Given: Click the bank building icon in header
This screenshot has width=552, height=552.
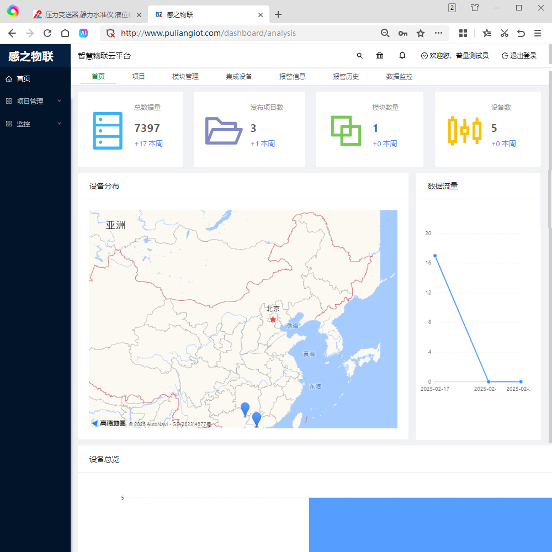Looking at the screenshot, I should click(x=380, y=56).
